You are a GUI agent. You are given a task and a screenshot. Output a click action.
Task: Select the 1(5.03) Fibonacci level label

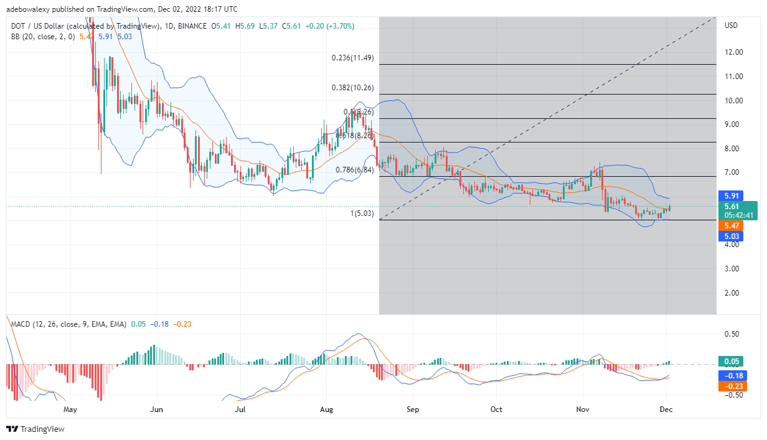362,213
